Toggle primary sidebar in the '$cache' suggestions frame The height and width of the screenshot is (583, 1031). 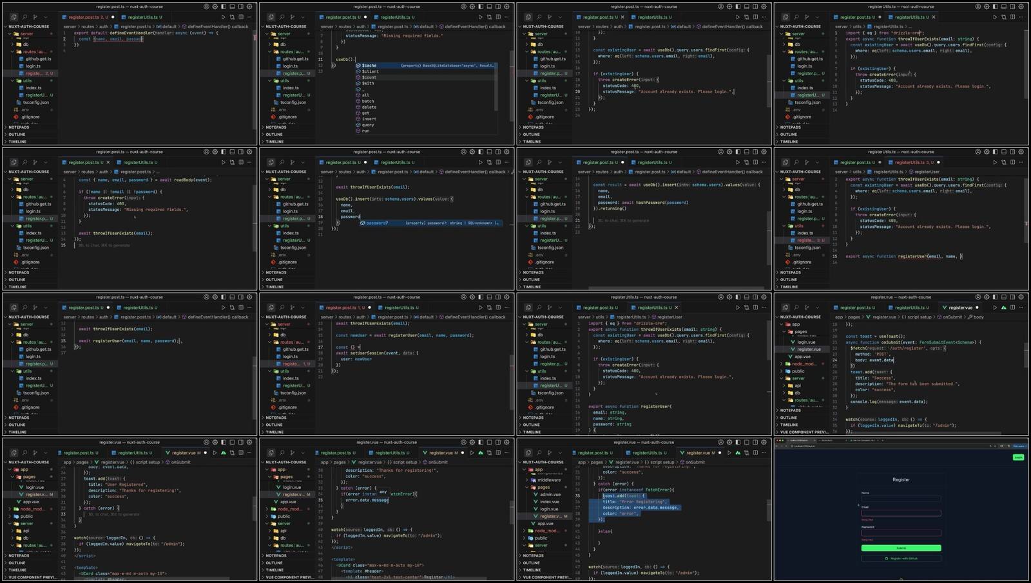(x=481, y=7)
